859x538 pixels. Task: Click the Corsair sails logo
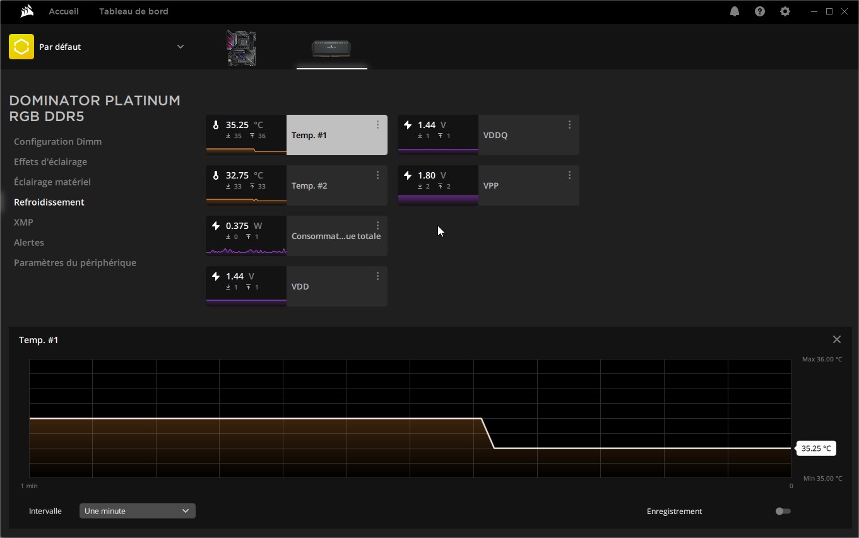[x=27, y=11]
